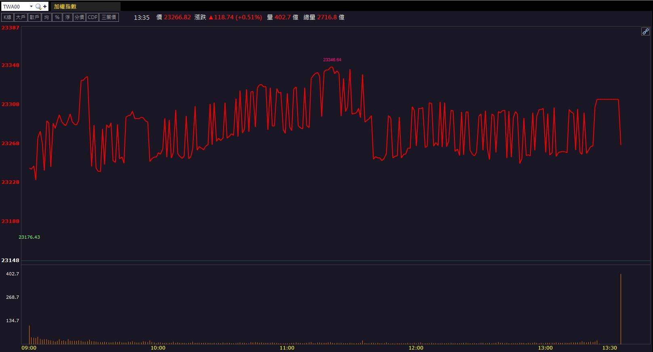Click the 10:00 time axis label

click(158, 348)
